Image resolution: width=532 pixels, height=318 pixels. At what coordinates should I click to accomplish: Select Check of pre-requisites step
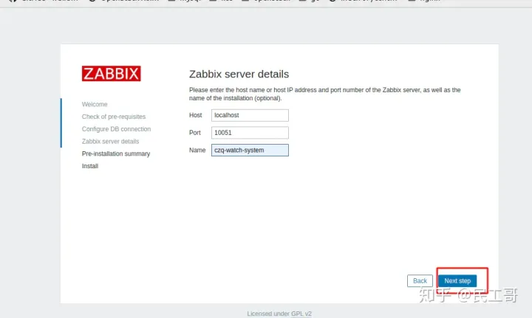[114, 117]
